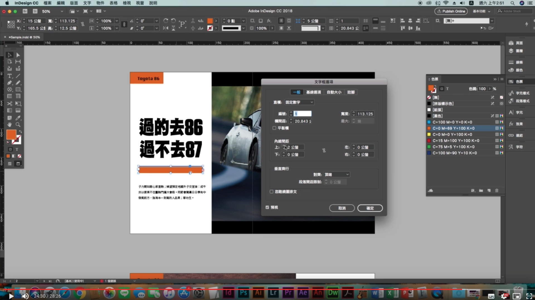Select the C=100 M=0 Y=0 K=0 swatch
The image size is (535, 300).
coord(465,122)
